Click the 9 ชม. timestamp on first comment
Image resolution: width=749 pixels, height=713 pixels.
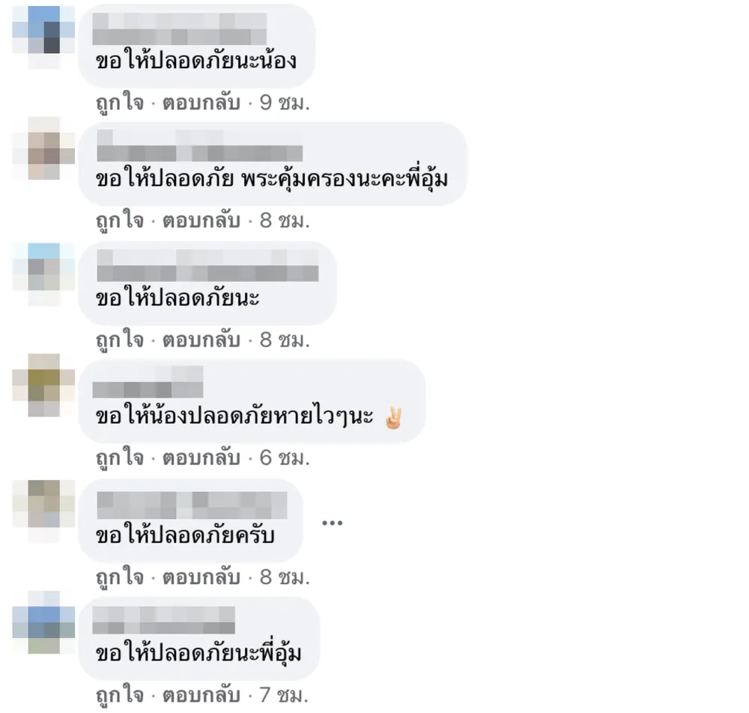coord(285,102)
